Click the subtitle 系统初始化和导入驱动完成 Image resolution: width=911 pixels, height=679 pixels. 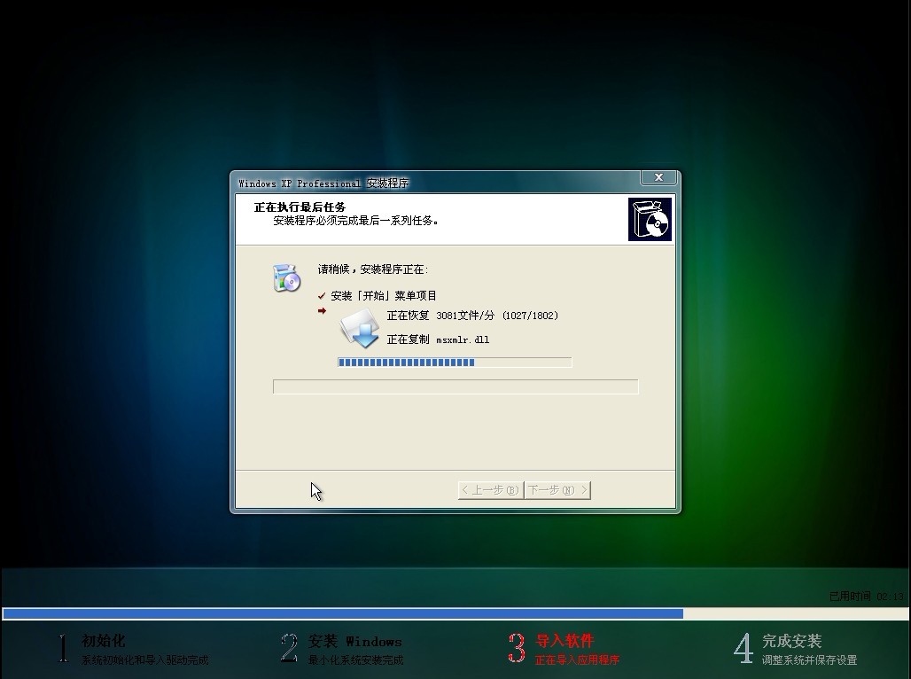[x=144, y=659]
